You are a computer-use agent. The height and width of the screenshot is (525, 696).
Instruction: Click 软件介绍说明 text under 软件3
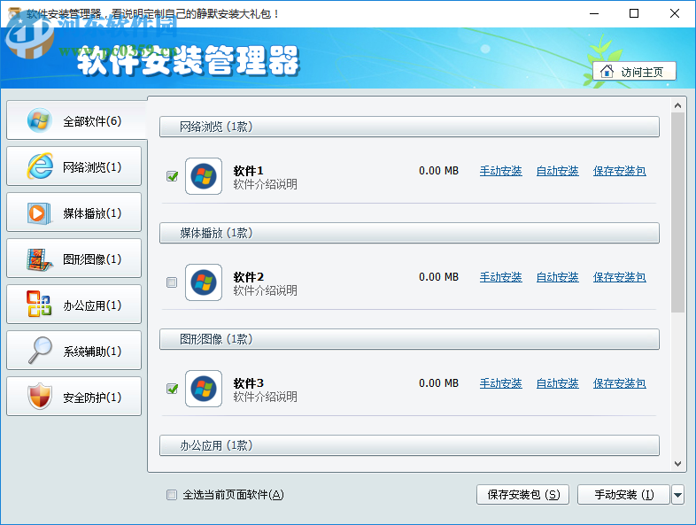coord(266,397)
